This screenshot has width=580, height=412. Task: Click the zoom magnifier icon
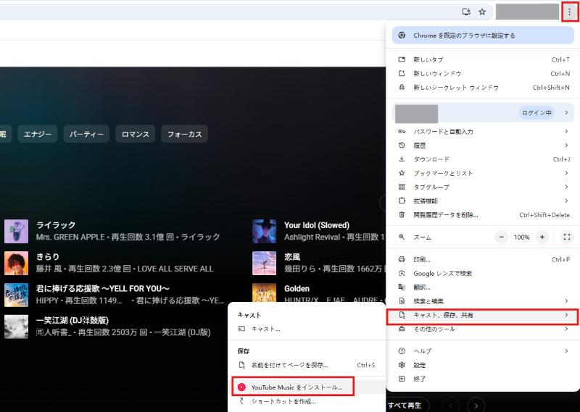click(x=402, y=237)
